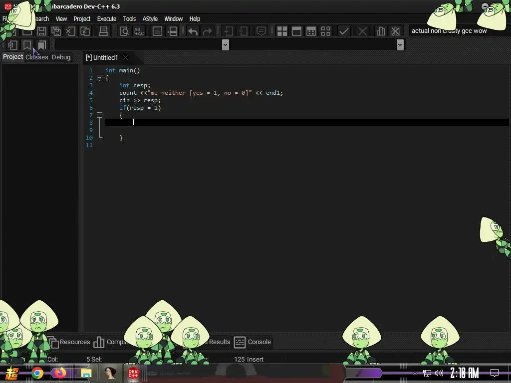Screen dimensions: 511x383
Task: Click the Goto Function toolbar icon
Action: 157,31
